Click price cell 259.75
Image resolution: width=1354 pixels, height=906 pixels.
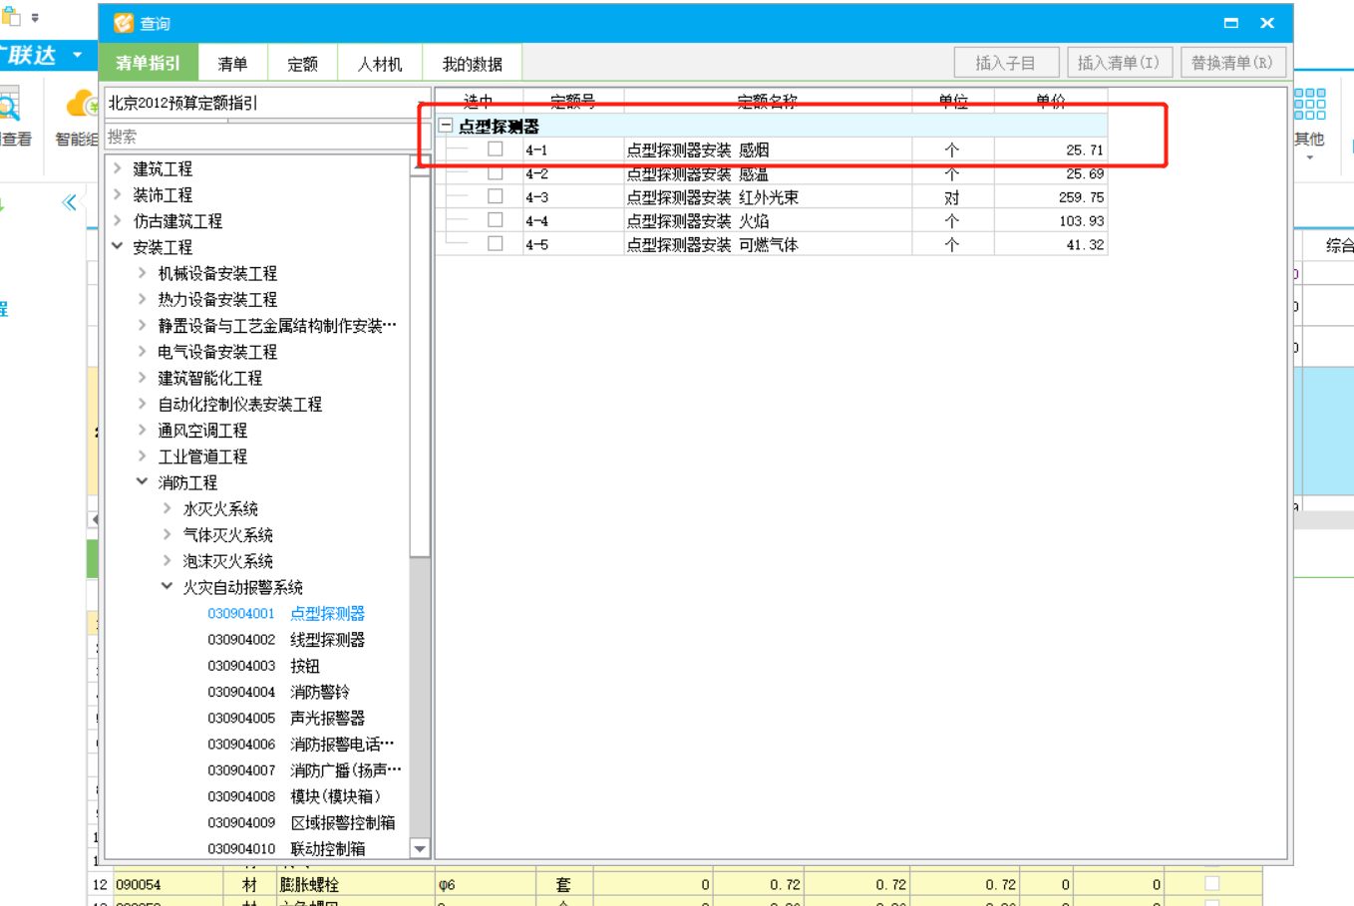pos(1051,197)
